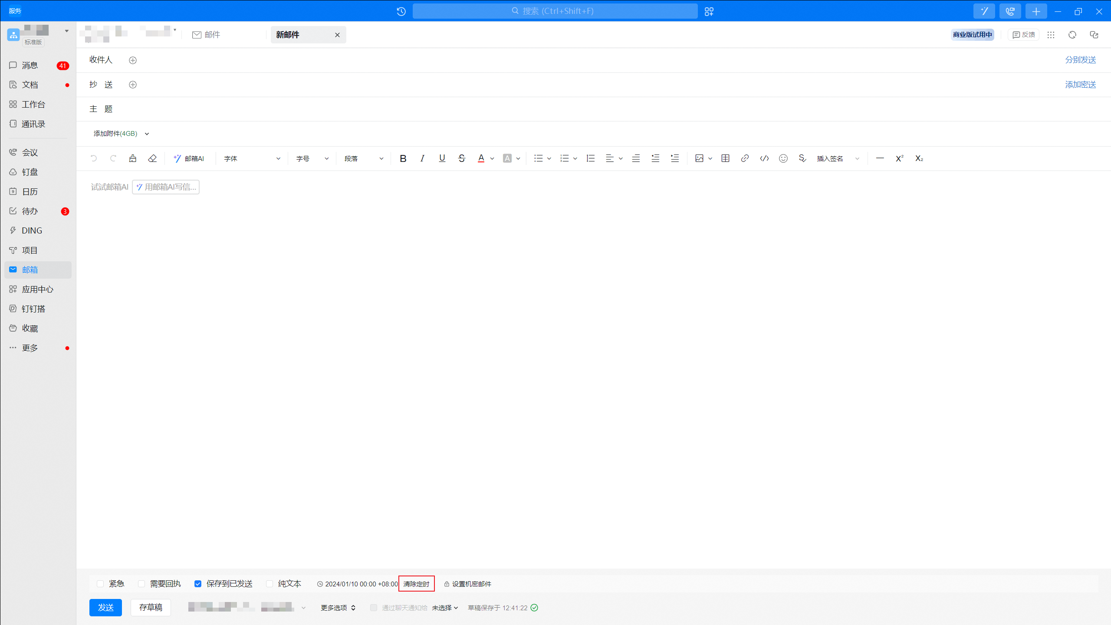Click the Italic formatting icon
This screenshot has height=625, width=1111.
click(x=422, y=158)
